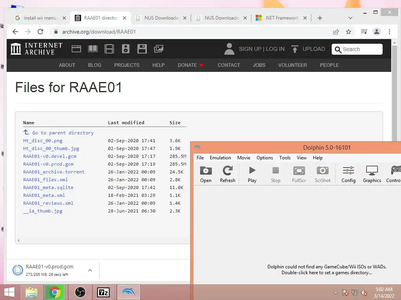The width and height of the screenshot is (401, 300).
Task: Open Dolphin Options menu
Action: [x=265, y=158]
